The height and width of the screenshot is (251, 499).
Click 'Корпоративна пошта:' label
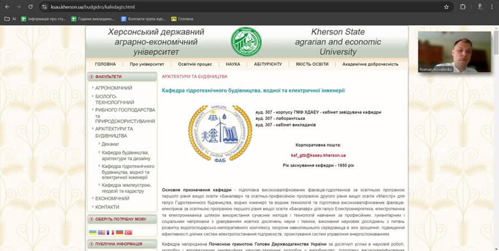[318, 146]
